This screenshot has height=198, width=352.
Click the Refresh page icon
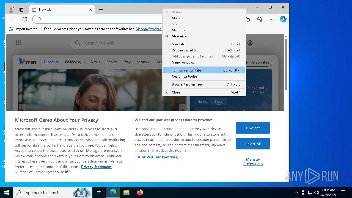25,19
